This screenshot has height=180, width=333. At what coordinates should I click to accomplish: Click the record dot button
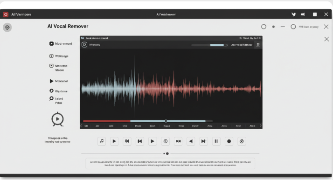tap(229, 141)
